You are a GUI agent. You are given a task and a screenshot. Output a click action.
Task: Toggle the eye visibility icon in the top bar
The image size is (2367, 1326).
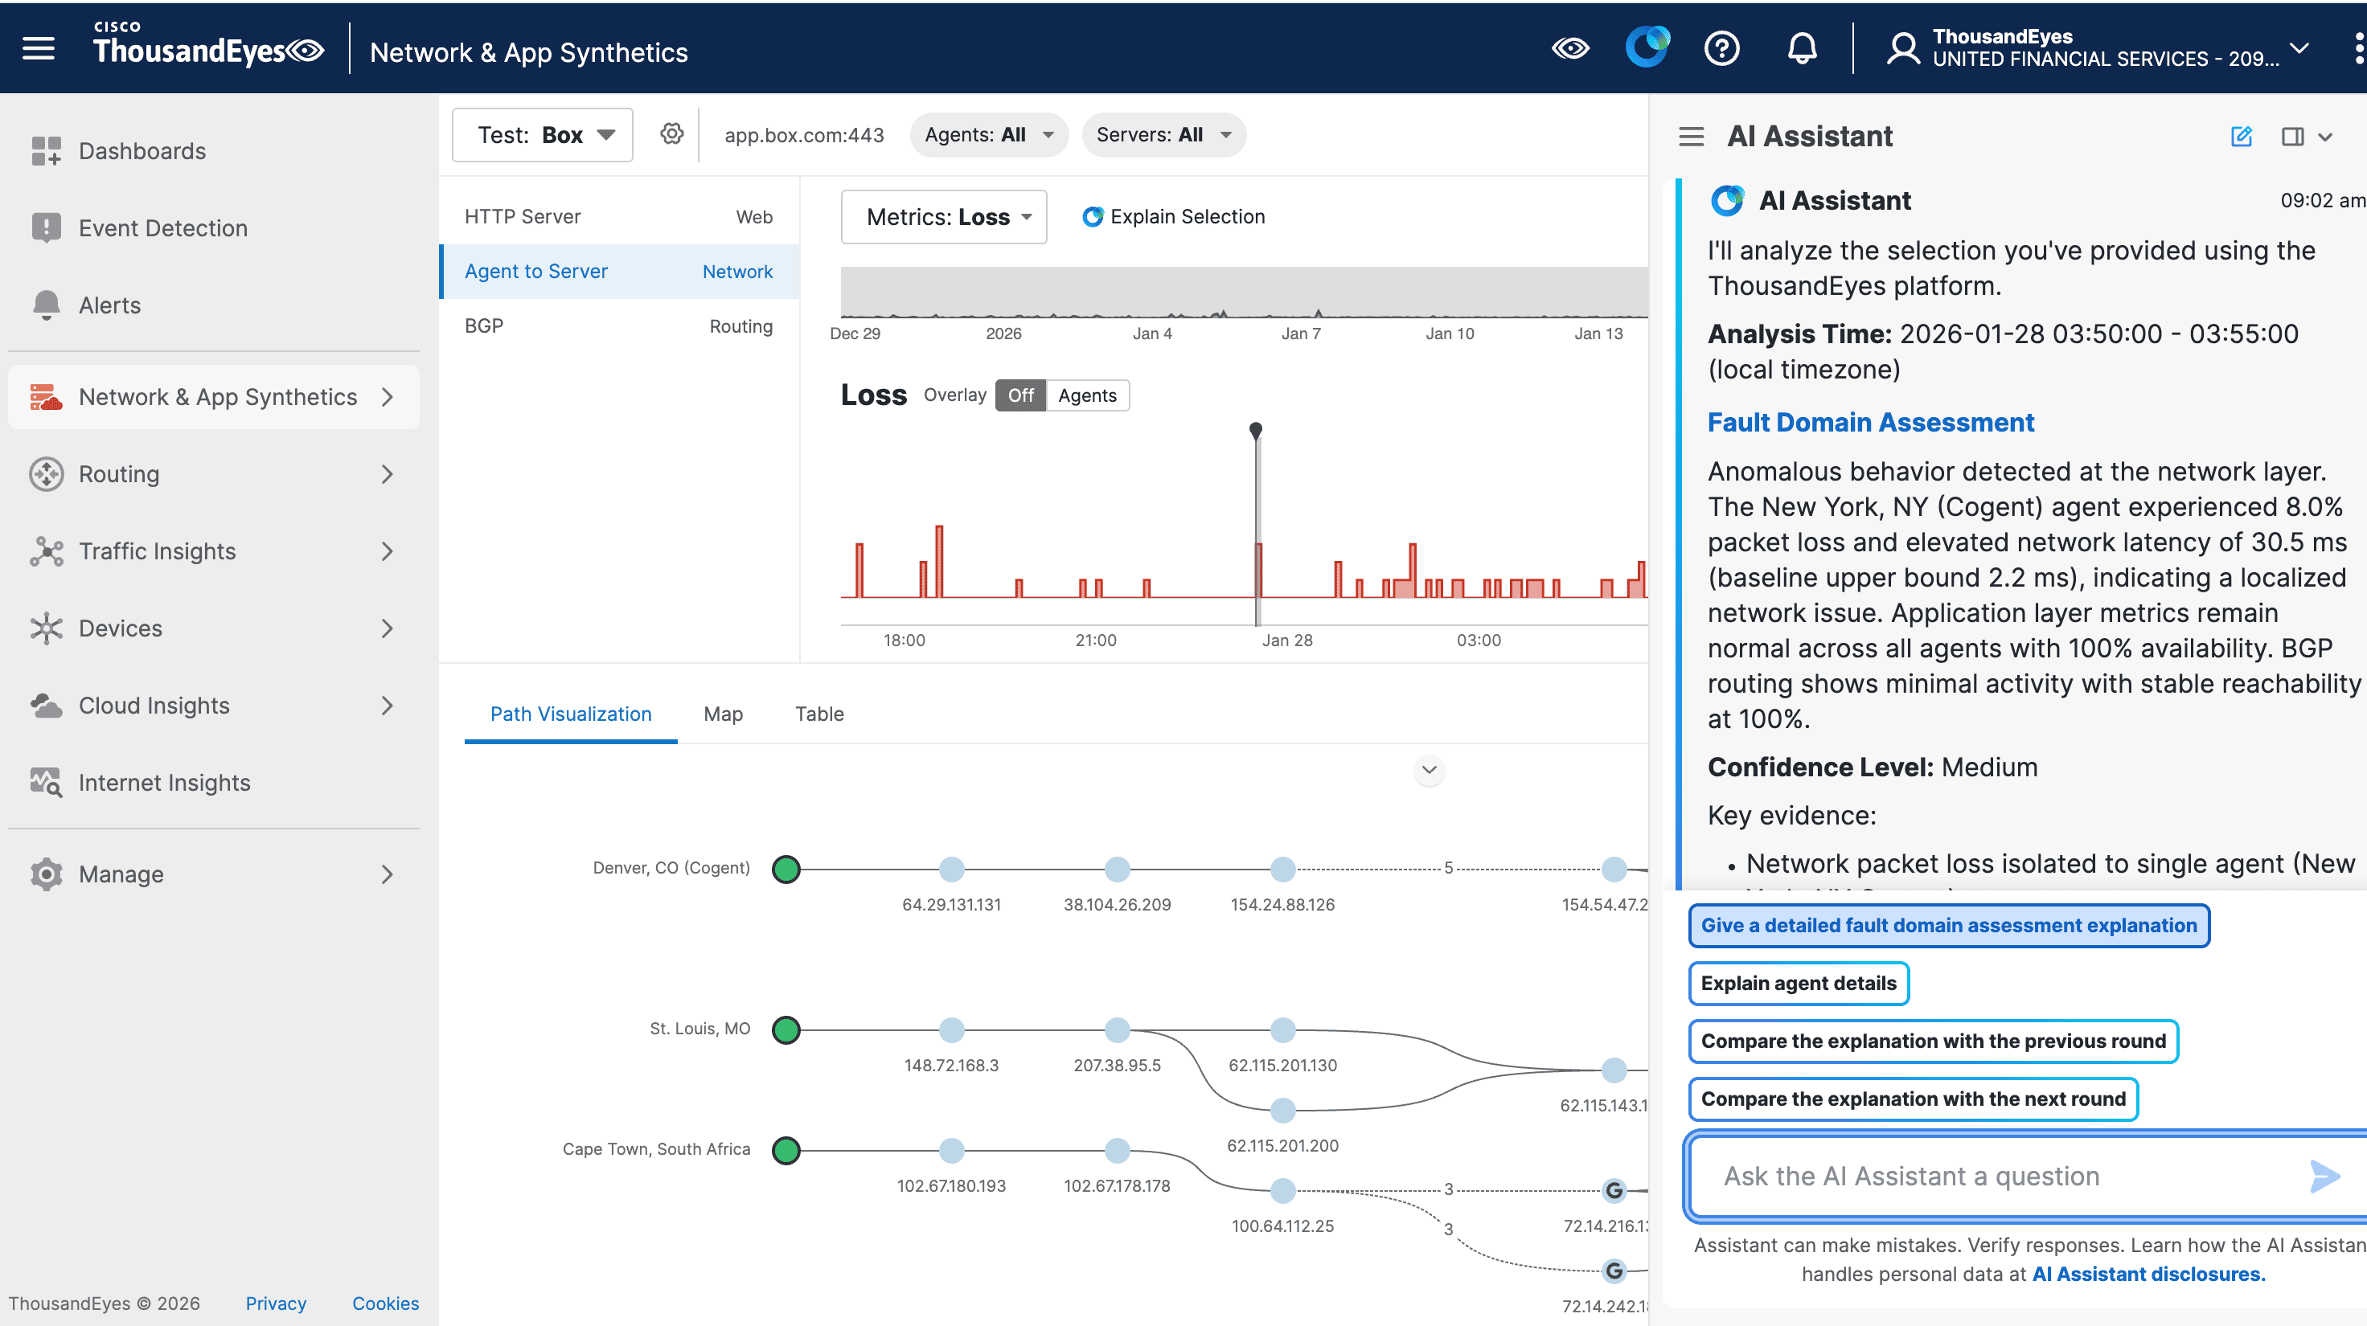pyautogui.click(x=1571, y=47)
